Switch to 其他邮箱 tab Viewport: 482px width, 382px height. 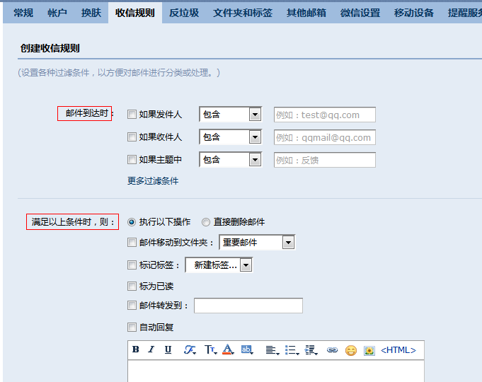[x=306, y=13]
